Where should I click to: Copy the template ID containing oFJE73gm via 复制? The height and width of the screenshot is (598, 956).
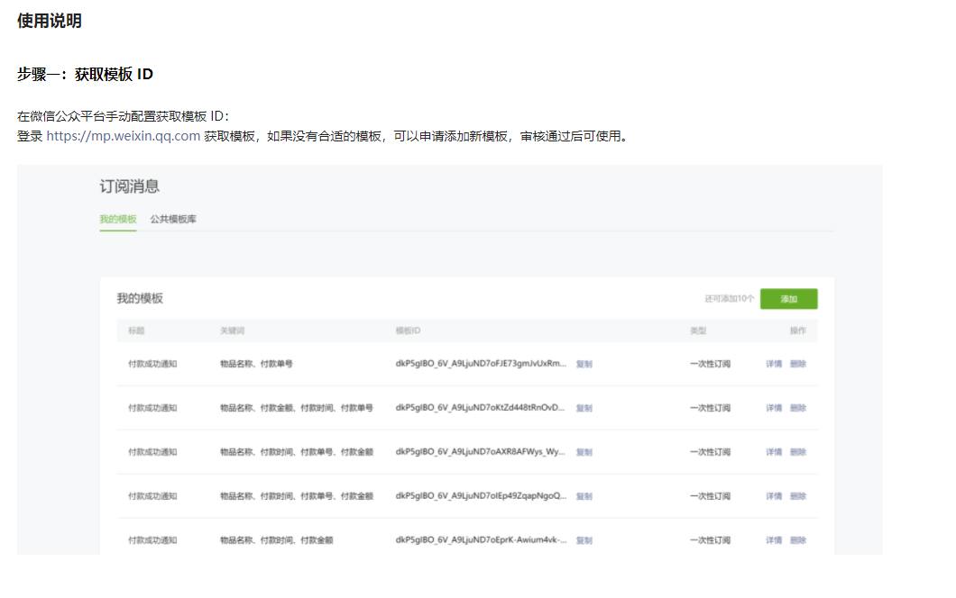coord(584,364)
